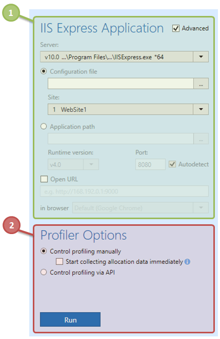The image size is (220, 339).
Task: Click the Profiler Options heading
Action: pos(84,236)
